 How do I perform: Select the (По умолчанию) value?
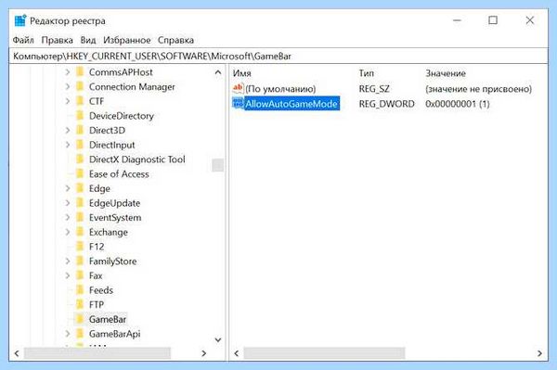click(280, 89)
